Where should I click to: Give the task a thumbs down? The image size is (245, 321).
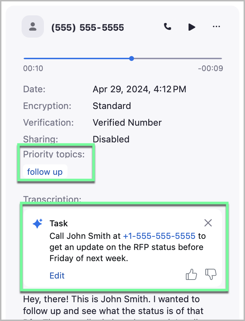pyautogui.click(x=211, y=275)
